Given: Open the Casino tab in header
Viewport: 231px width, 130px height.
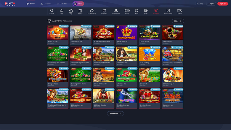Looking at the screenshot, I should pos(31,4).
